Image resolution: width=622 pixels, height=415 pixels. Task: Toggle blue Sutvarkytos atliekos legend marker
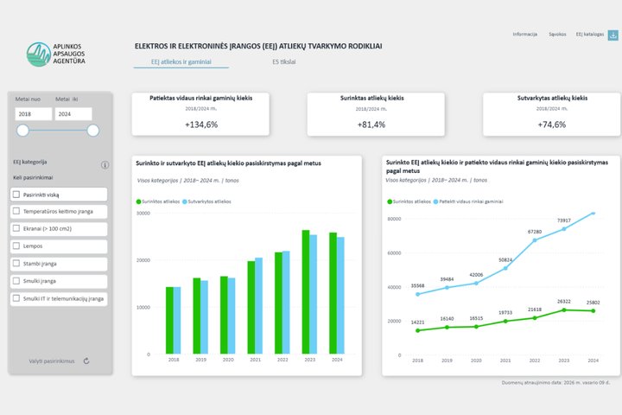click(x=185, y=201)
